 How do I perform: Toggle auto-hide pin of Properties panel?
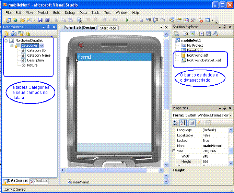pos(224,108)
